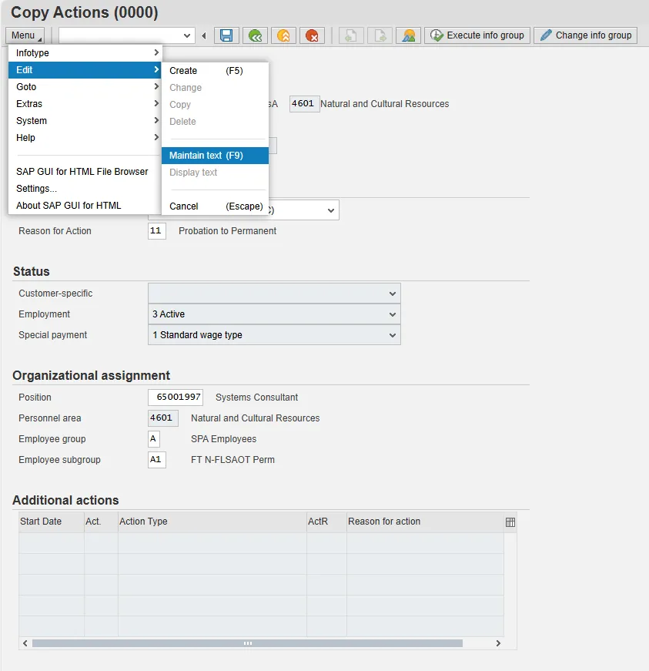Click the small triangle beside command field
The width and height of the screenshot is (649, 671).
[204, 35]
